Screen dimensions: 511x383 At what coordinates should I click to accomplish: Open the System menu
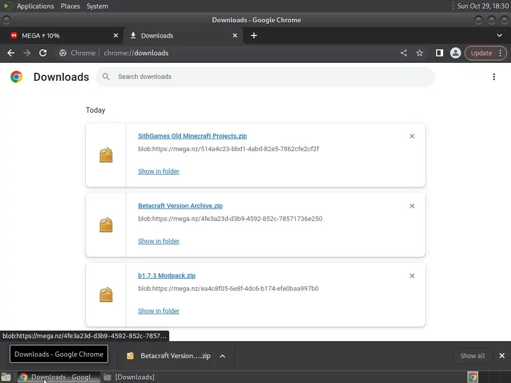97,6
